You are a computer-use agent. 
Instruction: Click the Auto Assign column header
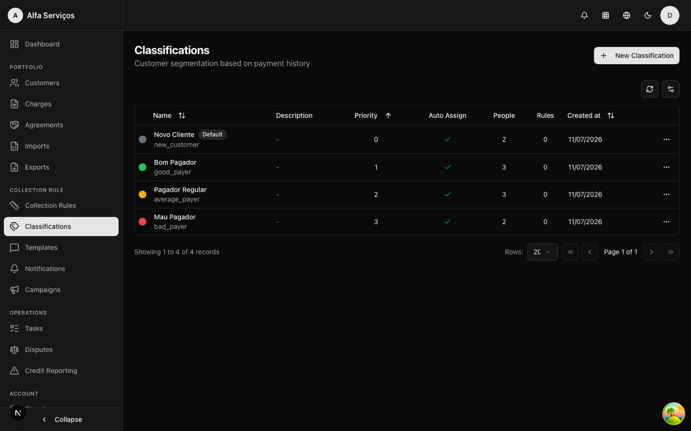tap(448, 115)
